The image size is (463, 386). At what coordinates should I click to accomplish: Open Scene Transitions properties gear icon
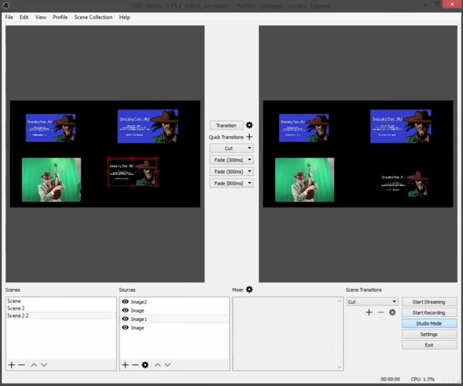click(x=392, y=312)
